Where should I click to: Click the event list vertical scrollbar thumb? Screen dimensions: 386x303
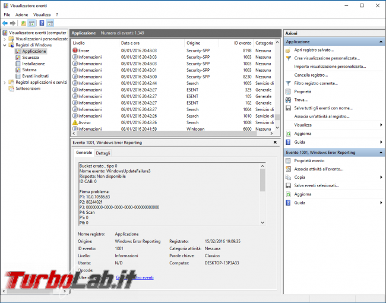tap(277, 117)
